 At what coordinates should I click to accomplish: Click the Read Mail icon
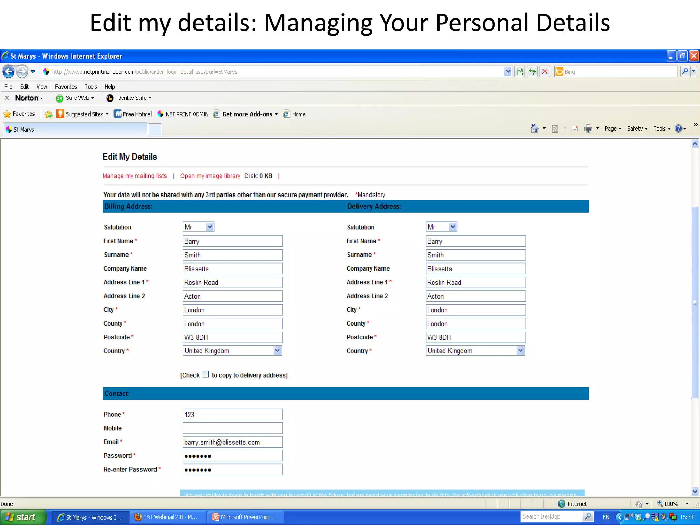(575, 129)
